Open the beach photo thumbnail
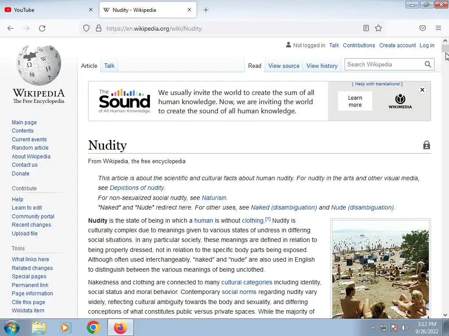 point(381,269)
